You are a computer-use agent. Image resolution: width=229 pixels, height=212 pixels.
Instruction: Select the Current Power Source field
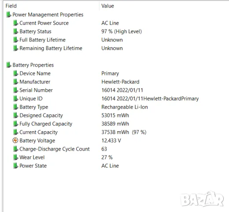coord(44,23)
